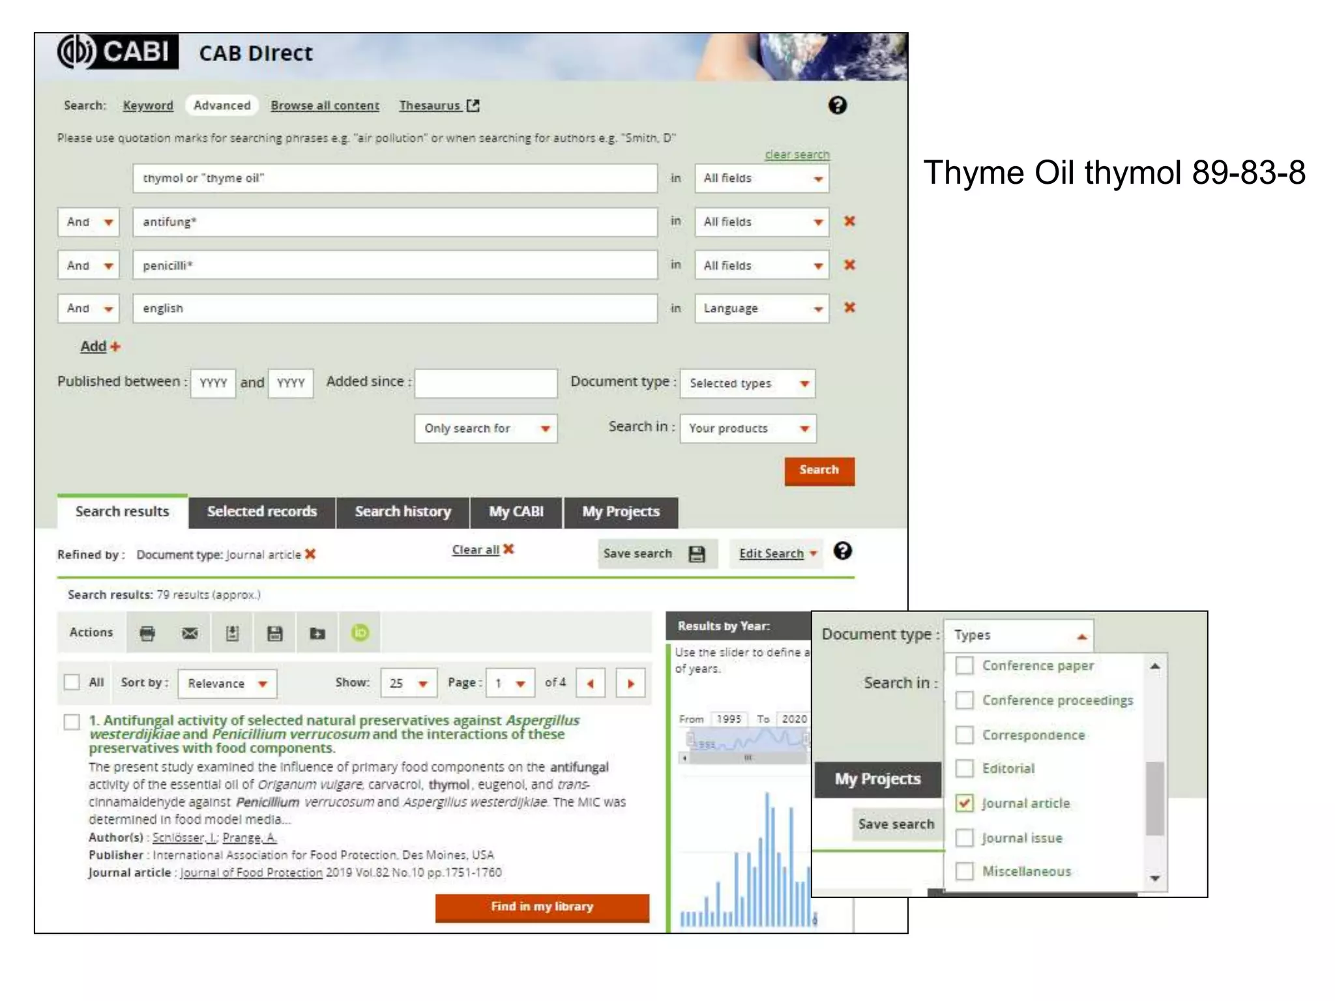
Task: Open the Show 25 per page dropdown
Action: coord(408,683)
